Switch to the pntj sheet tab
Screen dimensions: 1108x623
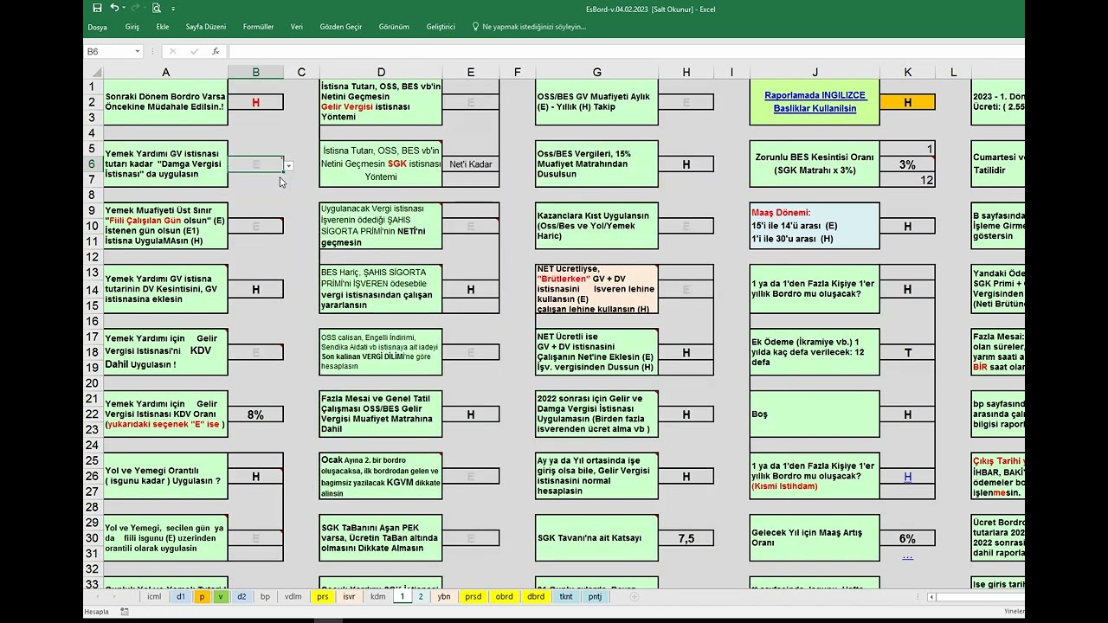coord(596,596)
